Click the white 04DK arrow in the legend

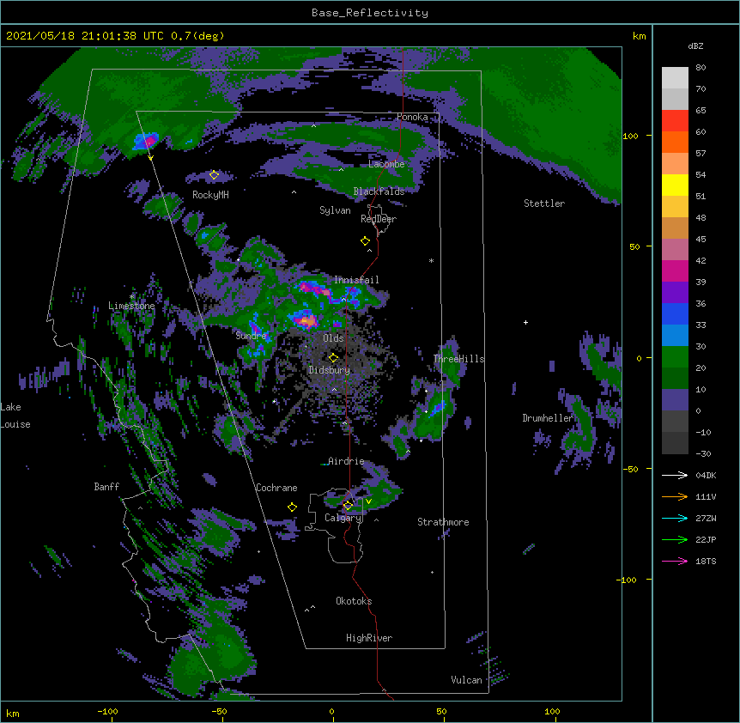coord(675,475)
